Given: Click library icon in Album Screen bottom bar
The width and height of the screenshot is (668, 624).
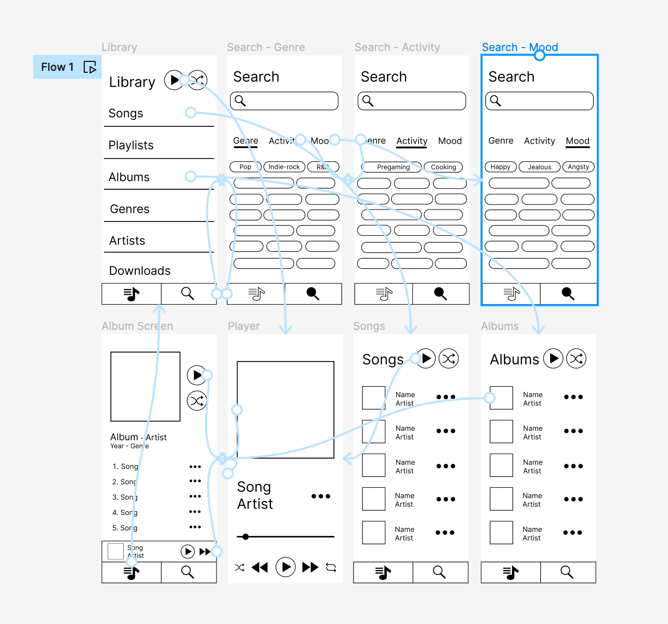Looking at the screenshot, I should [131, 572].
